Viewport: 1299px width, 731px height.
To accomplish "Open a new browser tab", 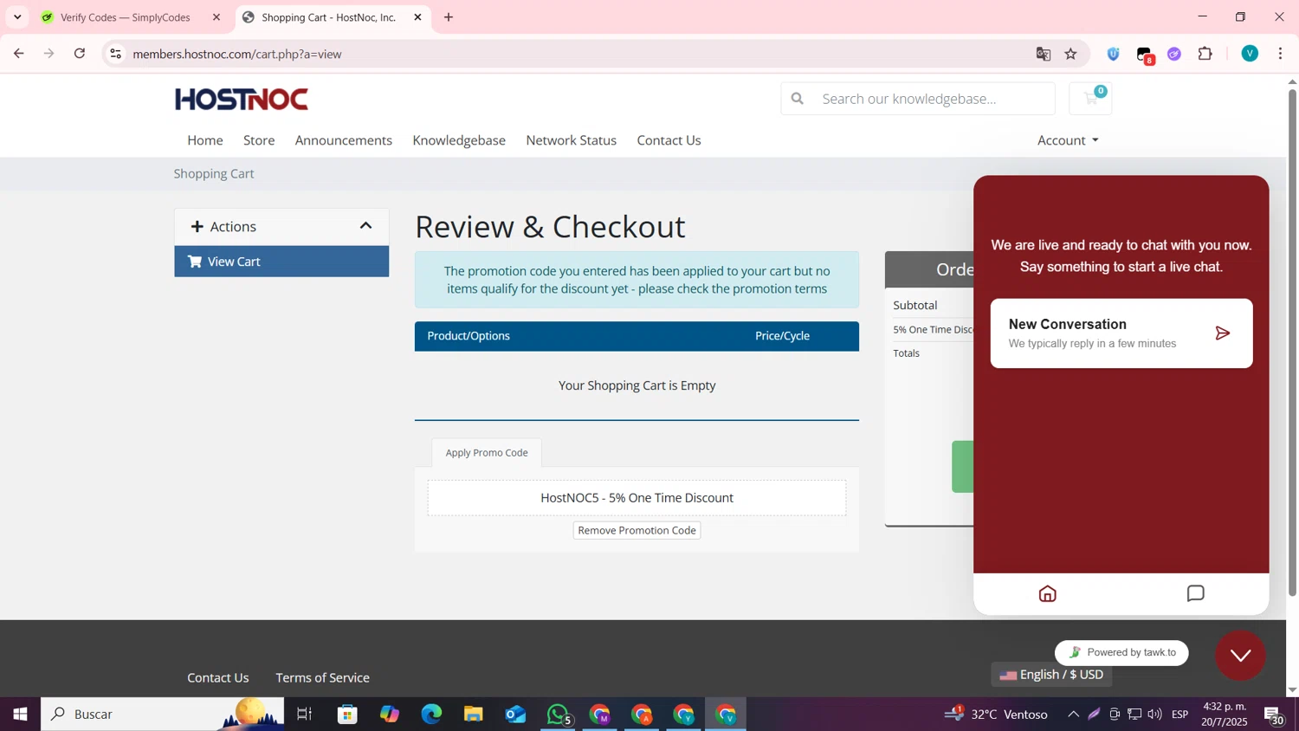I will tap(449, 17).
